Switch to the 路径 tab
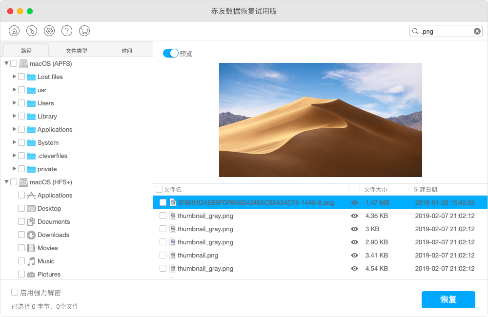The width and height of the screenshot is (488, 317). tap(26, 50)
